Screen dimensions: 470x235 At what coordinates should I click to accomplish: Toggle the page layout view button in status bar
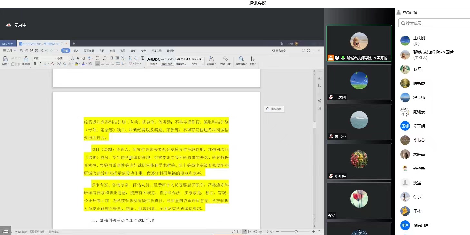click(x=244, y=232)
